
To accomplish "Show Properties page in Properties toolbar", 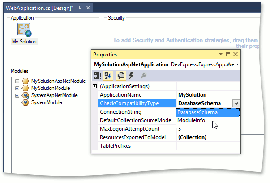I will point(121,76).
